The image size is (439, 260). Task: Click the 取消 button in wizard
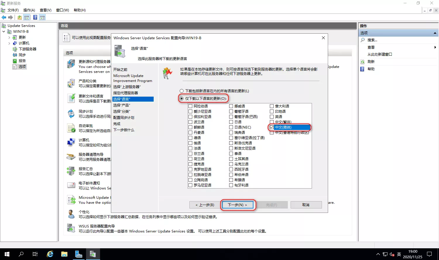306,205
